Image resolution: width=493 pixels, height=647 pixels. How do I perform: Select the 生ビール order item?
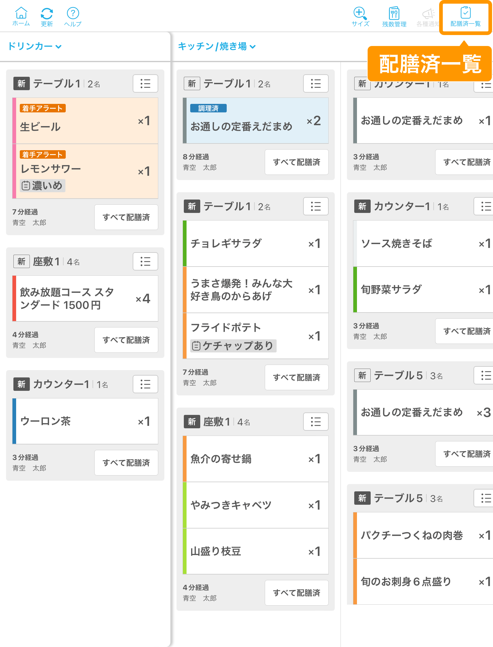tap(85, 121)
